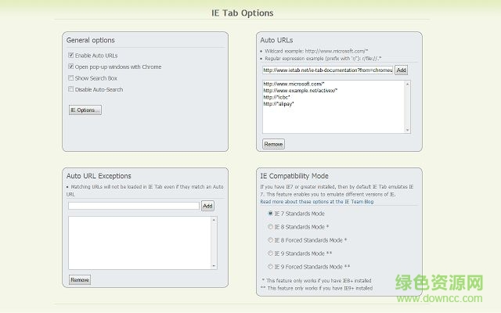Image resolution: width=501 pixels, height=313 pixels.
Task: Select IE 9 Standards Mode option
Action: tap(271, 254)
